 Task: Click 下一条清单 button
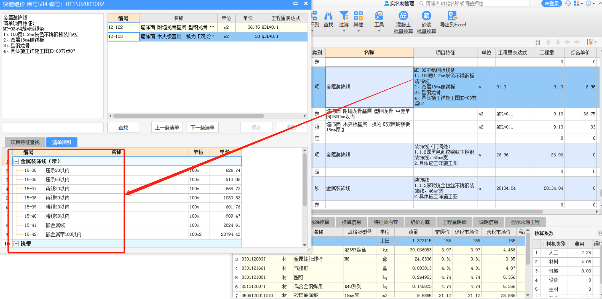[x=203, y=128]
